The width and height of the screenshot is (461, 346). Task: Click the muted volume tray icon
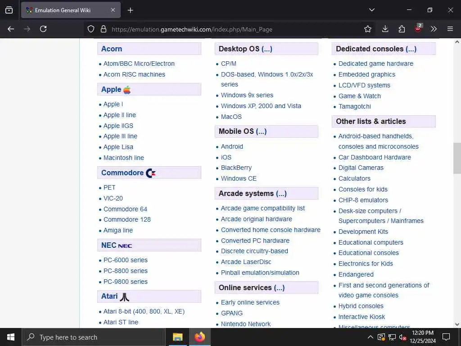(x=403, y=337)
